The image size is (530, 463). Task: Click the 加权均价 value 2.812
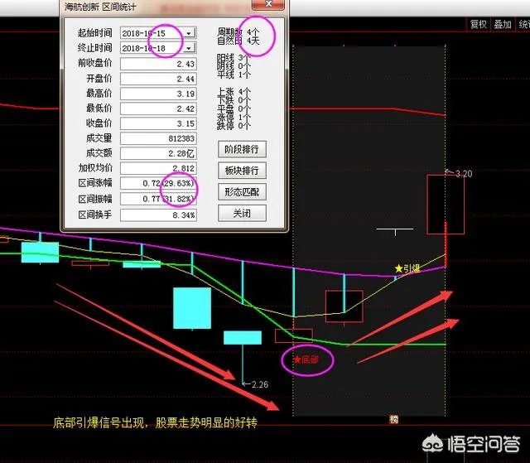coord(158,168)
